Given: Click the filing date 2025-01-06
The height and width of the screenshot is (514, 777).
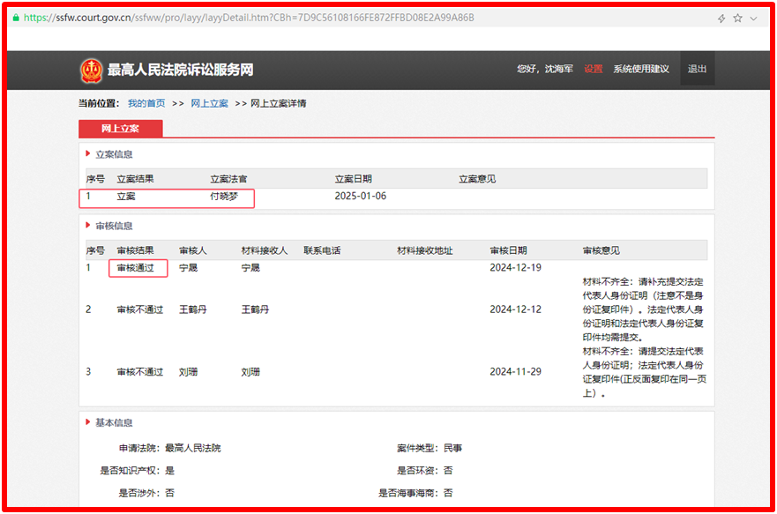Looking at the screenshot, I should click(x=360, y=197).
